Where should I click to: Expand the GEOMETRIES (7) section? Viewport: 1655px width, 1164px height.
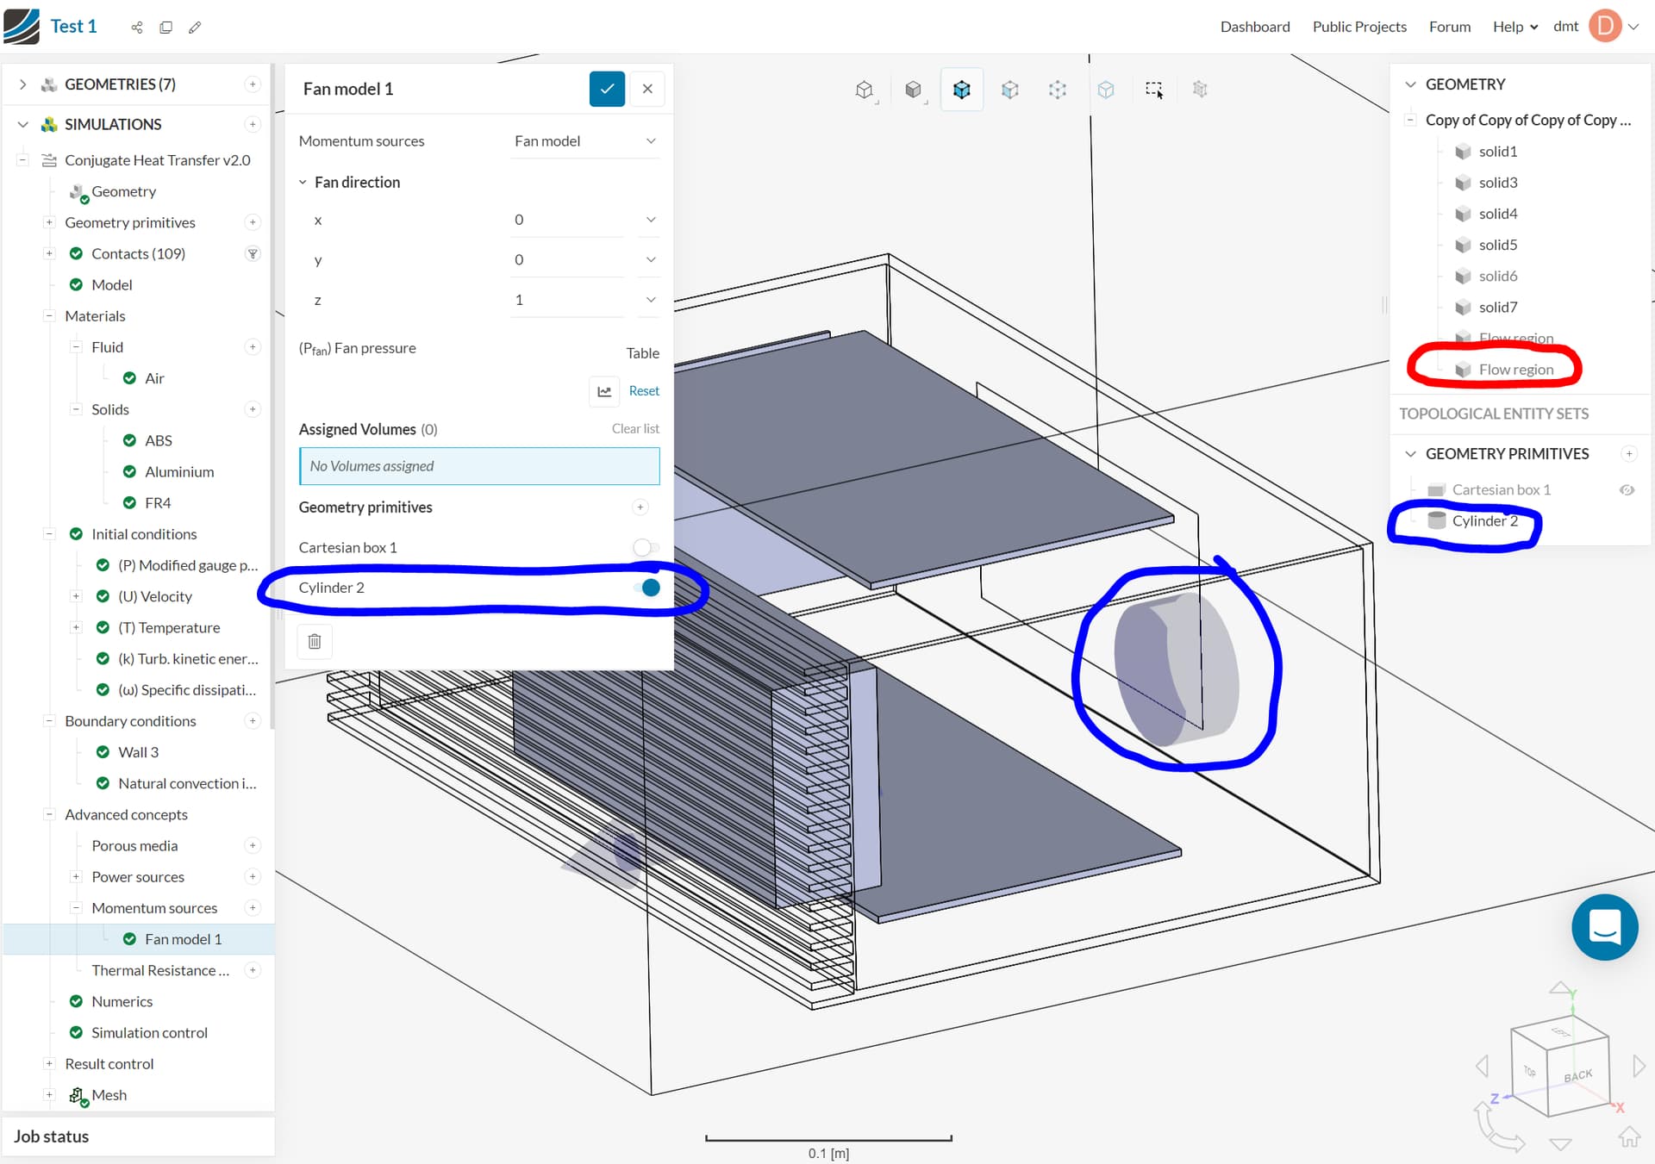click(23, 84)
